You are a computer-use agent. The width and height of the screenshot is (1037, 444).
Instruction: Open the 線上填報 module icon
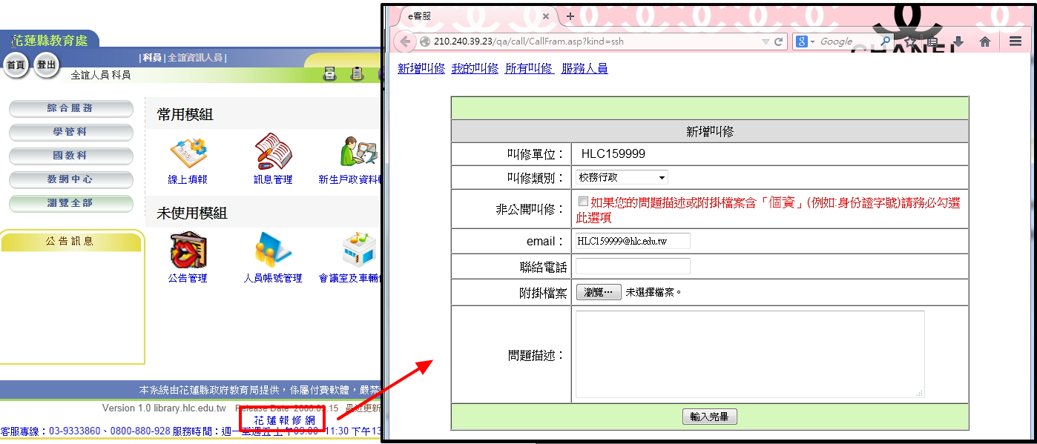pyautogui.click(x=188, y=152)
